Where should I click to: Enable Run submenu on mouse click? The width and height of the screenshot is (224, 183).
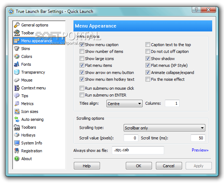[82, 88]
